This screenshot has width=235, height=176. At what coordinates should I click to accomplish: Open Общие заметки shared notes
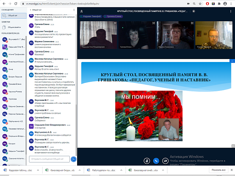click(x=14, y=27)
